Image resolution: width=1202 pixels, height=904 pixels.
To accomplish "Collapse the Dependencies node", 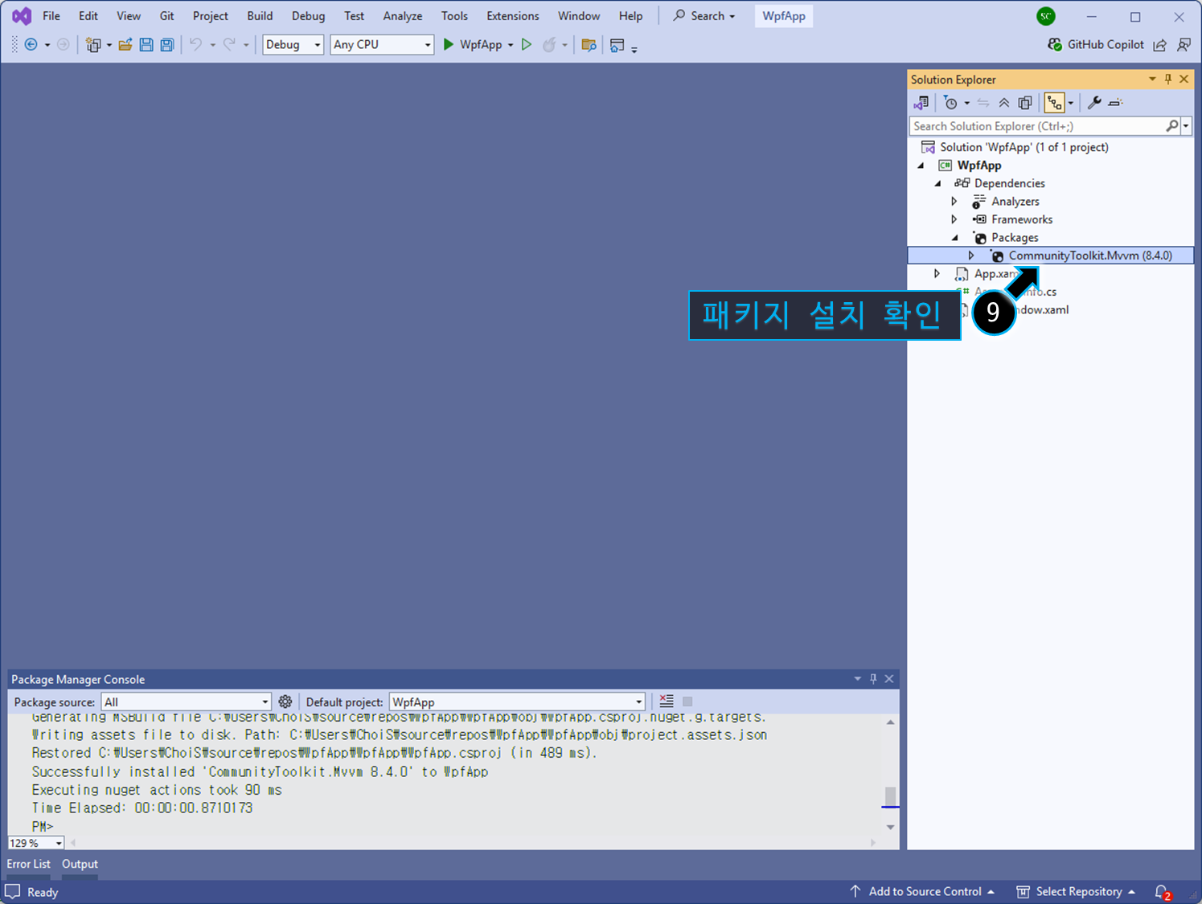I will click(938, 183).
